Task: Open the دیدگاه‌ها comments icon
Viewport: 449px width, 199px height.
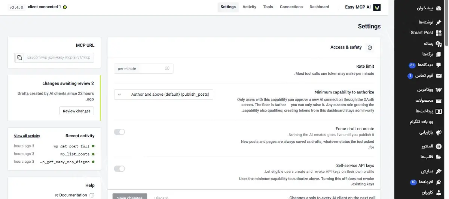Action: (x=439, y=65)
